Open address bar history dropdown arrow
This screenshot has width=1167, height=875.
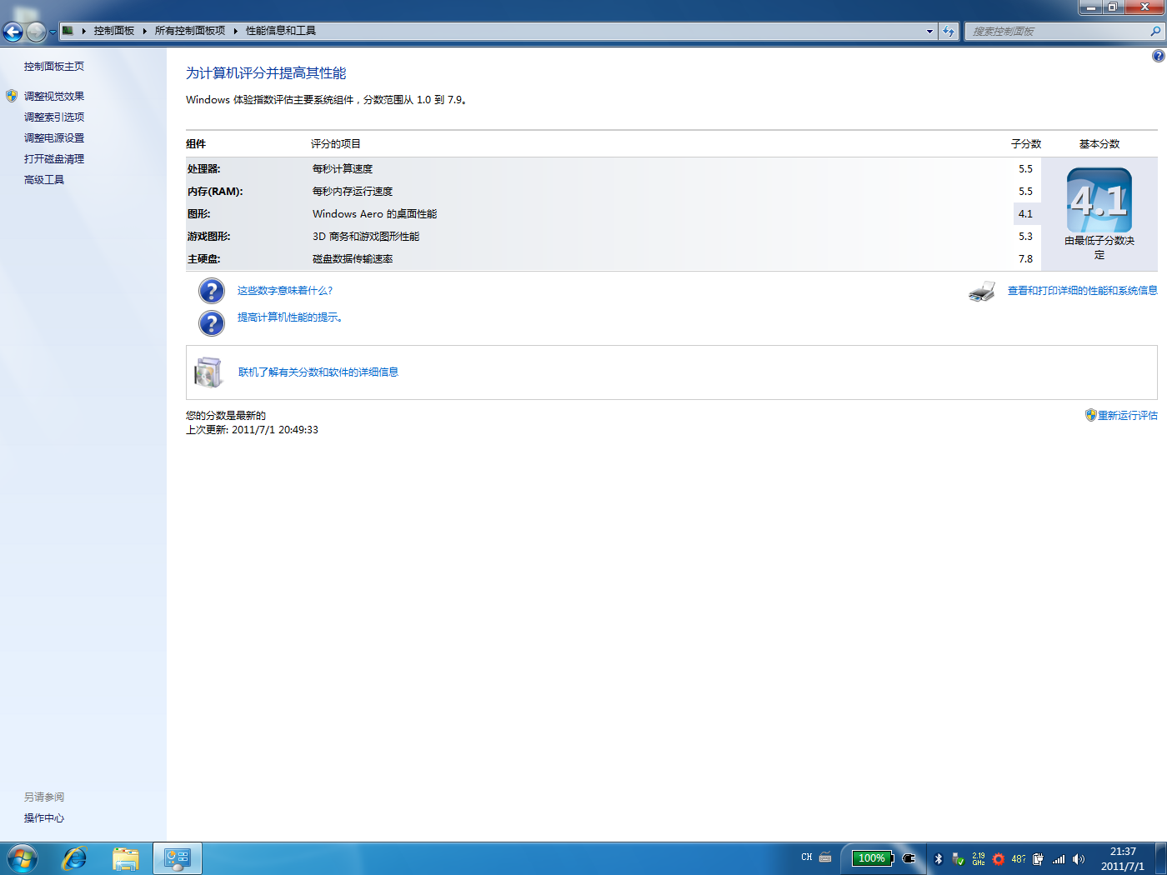[929, 31]
